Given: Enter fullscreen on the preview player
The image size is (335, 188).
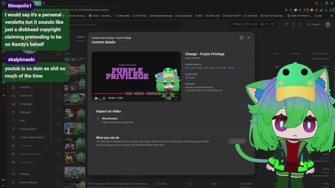Looking at the screenshot, I should tap(176, 98).
